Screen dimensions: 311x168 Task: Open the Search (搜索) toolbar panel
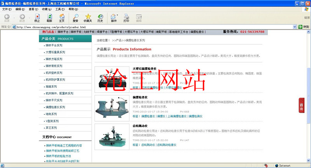tap(75, 18)
